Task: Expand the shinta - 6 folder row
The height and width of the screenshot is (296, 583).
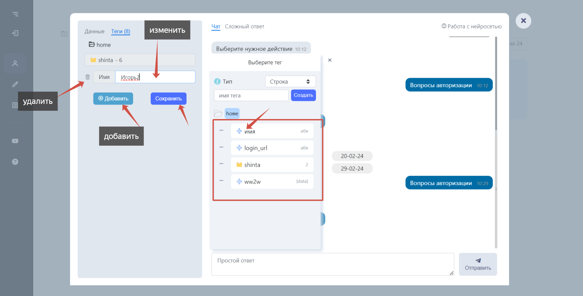Action: pos(140,60)
